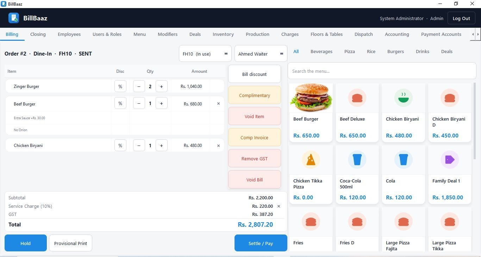
Task: Open the Floors & Tables tab
Action: click(x=327, y=34)
